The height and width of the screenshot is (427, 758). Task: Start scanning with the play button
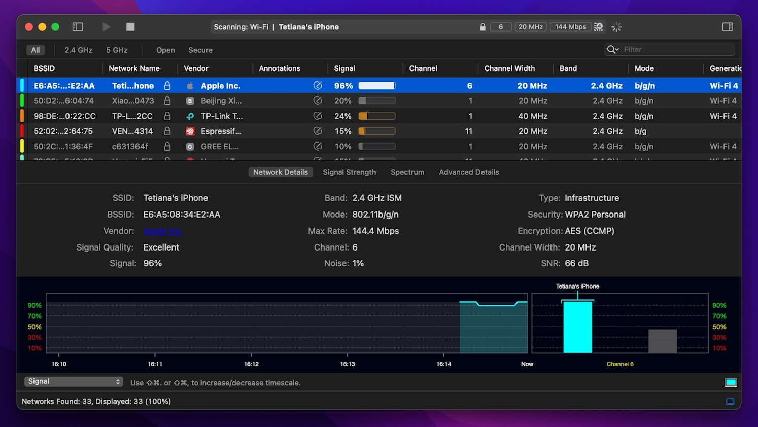pyautogui.click(x=106, y=27)
